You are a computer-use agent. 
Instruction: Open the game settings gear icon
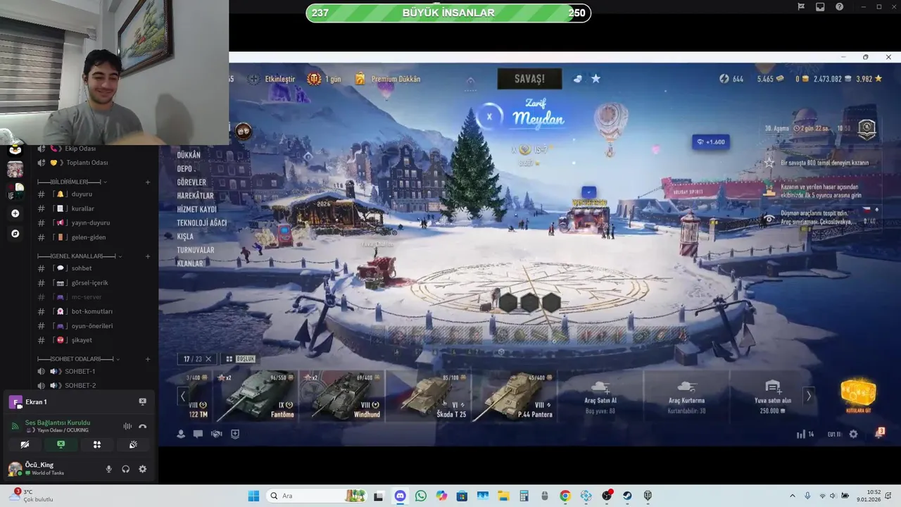tap(853, 434)
